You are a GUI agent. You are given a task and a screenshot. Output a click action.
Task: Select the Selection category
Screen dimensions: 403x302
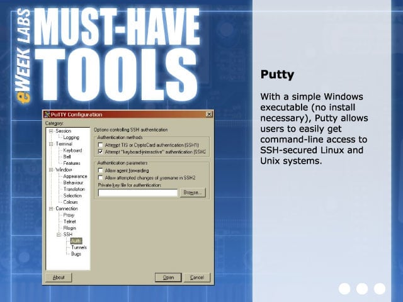click(x=72, y=196)
